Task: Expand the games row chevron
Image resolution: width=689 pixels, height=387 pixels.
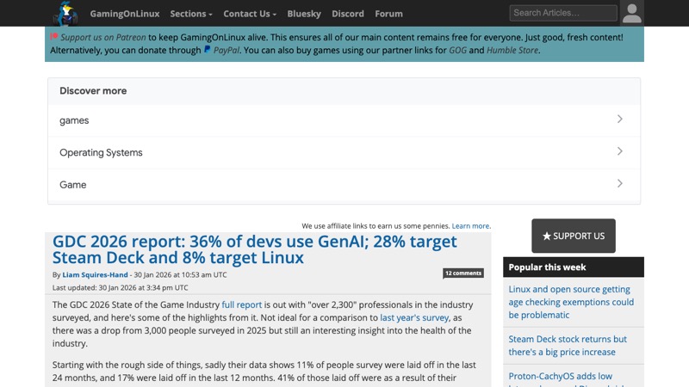Action: (x=619, y=119)
